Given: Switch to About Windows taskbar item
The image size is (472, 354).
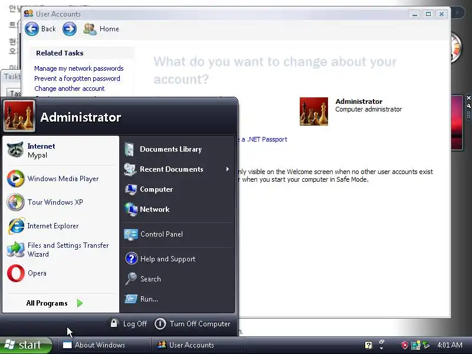Looking at the screenshot, I should [x=104, y=345].
